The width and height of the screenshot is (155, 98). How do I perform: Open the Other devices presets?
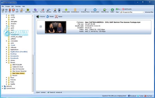tap(105, 11)
